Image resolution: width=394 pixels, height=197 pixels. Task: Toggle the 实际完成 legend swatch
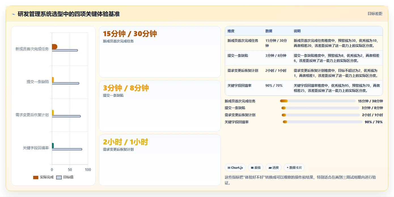point(36,177)
